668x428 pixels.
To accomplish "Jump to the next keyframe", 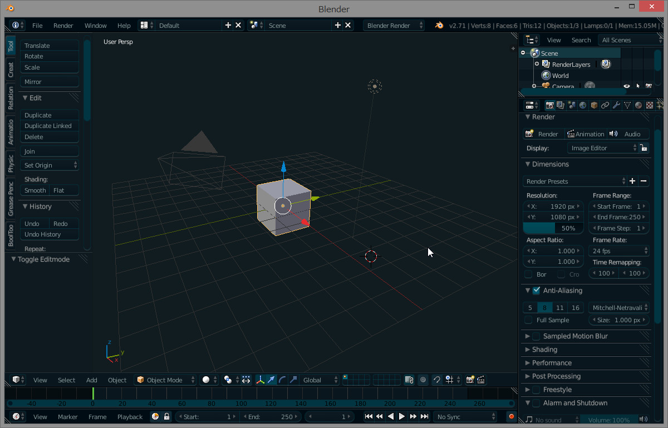I will coord(413,416).
